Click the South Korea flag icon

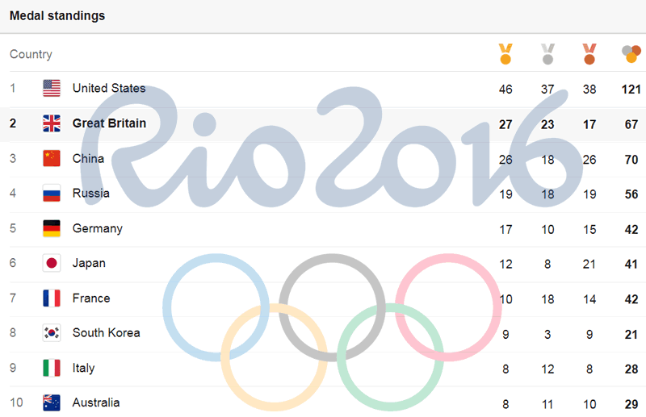52,333
